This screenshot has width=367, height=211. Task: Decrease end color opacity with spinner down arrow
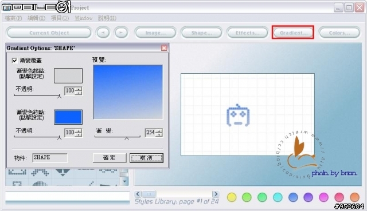(x=79, y=135)
